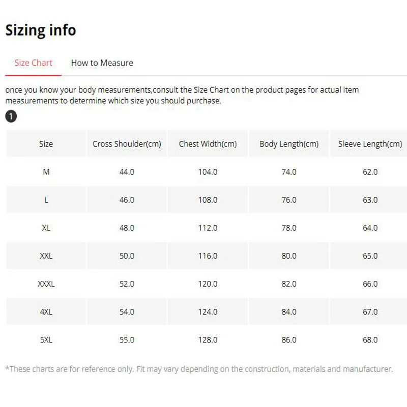Select the M size row label
The height and width of the screenshot is (407, 407).
coord(46,172)
